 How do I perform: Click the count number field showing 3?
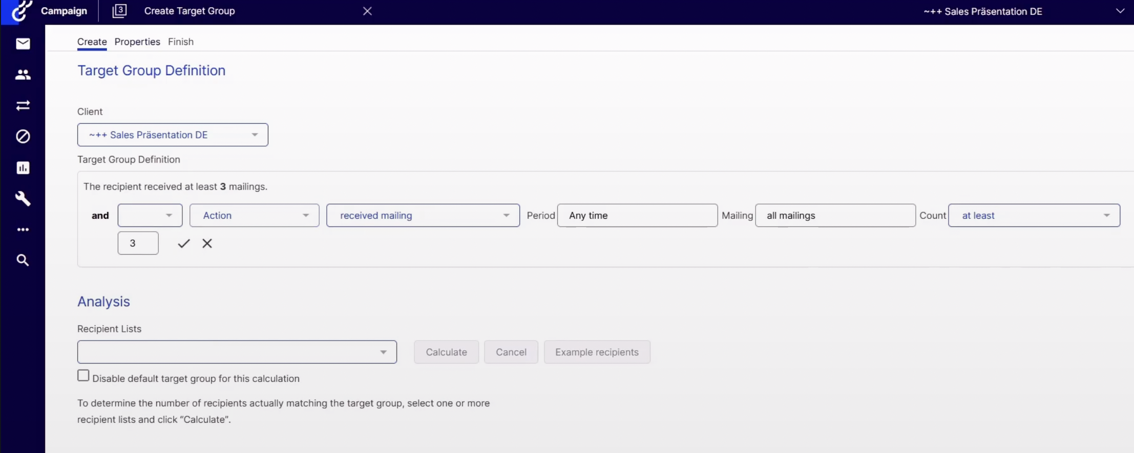click(138, 243)
